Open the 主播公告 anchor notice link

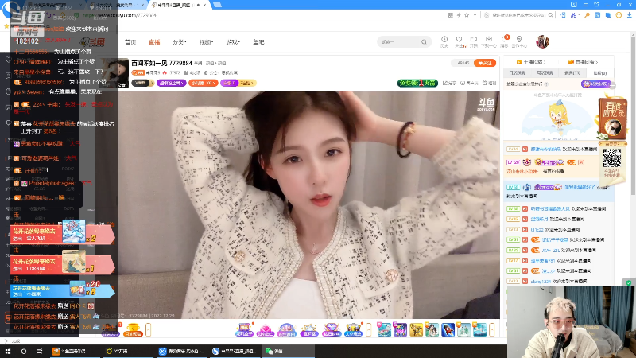pos(531,62)
